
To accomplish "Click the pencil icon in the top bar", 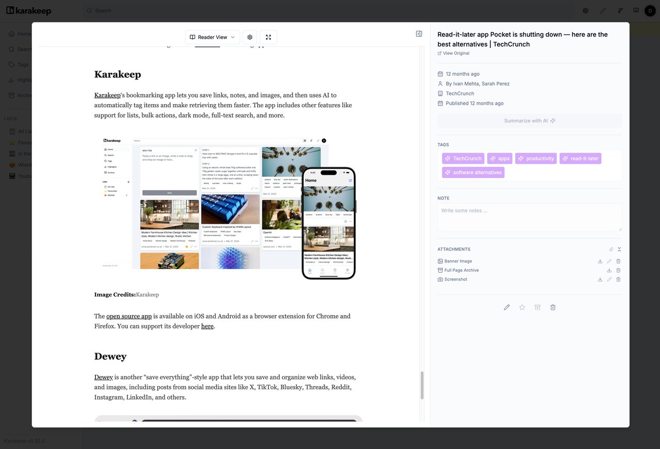I will tap(603, 10).
